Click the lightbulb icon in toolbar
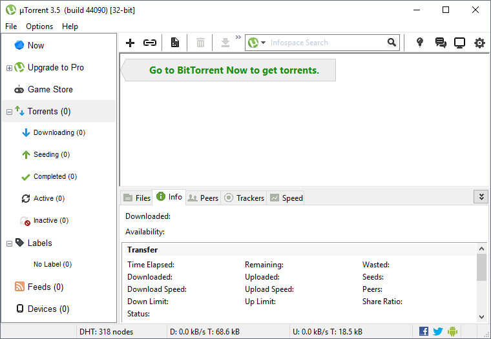 coord(420,43)
